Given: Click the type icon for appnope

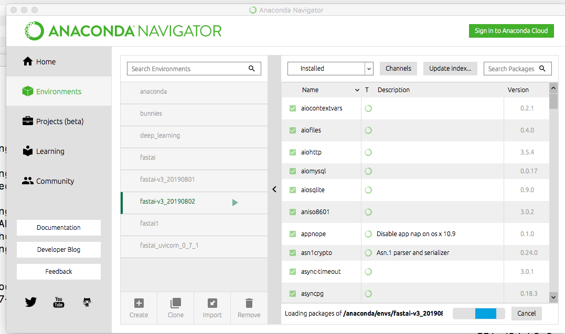Looking at the screenshot, I should pyautogui.click(x=368, y=233).
